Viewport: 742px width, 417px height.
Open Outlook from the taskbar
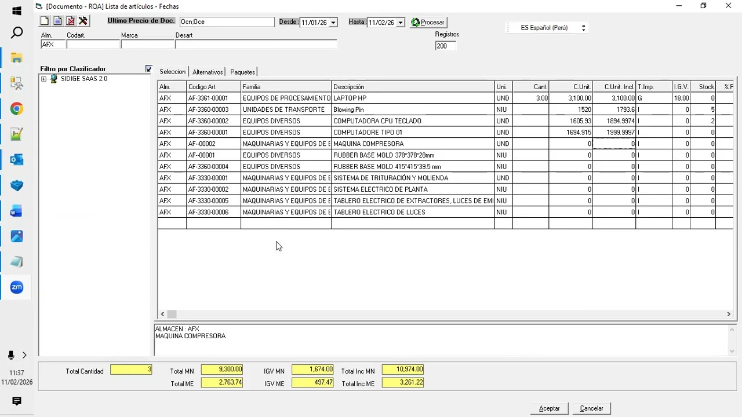point(17,159)
